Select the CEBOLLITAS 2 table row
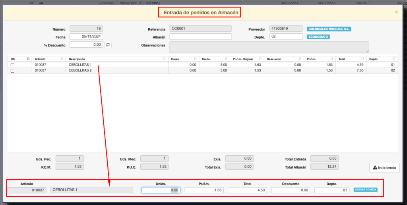Screen dimensions: 407x205 [119, 71]
